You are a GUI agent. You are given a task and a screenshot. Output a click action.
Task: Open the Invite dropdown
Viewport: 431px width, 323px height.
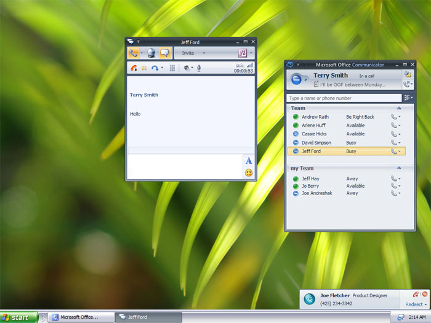(193, 53)
